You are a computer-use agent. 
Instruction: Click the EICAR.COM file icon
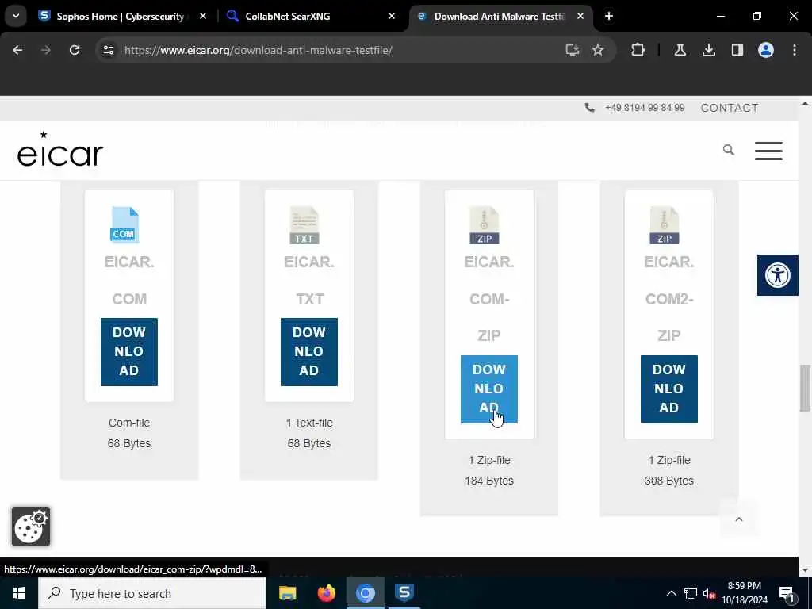pos(124,224)
